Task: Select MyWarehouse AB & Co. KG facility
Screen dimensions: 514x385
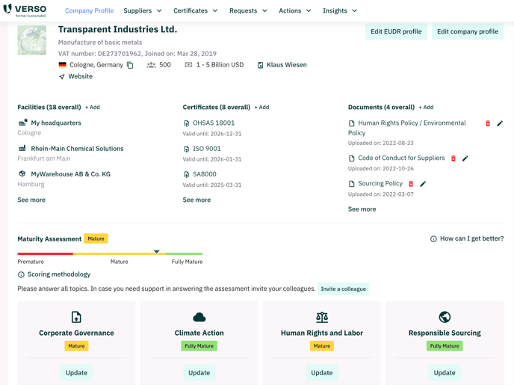Action: pyautogui.click(x=70, y=174)
